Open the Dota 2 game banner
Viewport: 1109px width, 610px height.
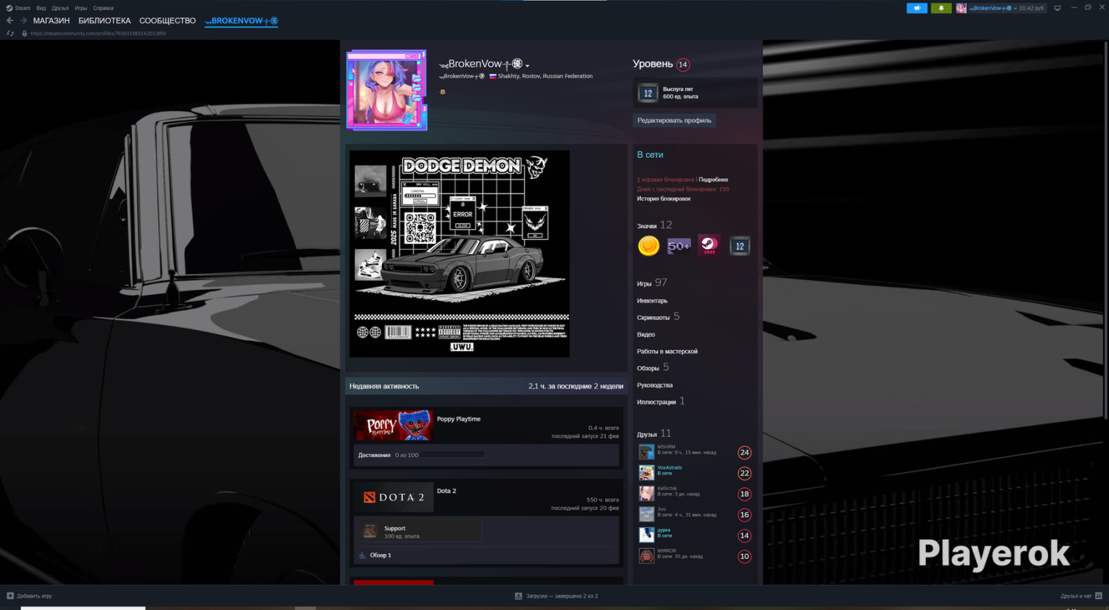[394, 498]
